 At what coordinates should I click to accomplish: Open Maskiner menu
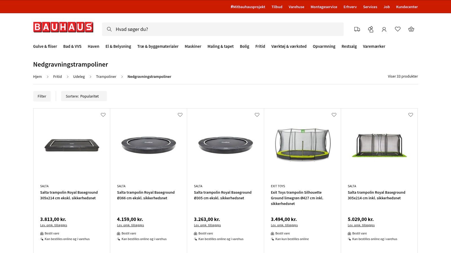pos(193,46)
